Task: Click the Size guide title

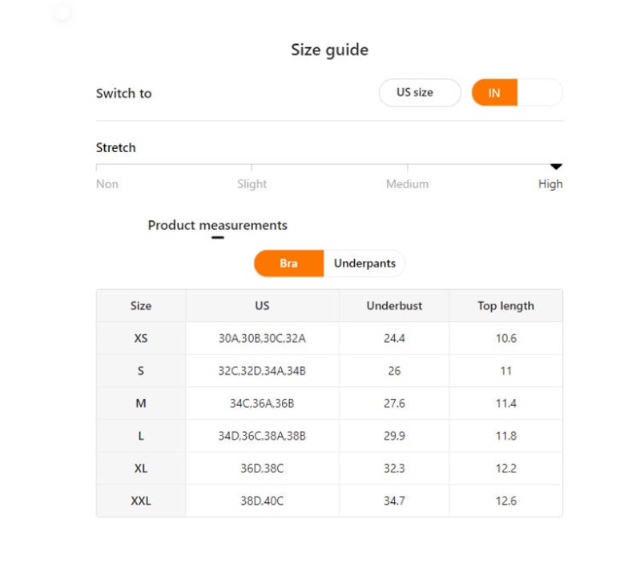Action: [329, 50]
